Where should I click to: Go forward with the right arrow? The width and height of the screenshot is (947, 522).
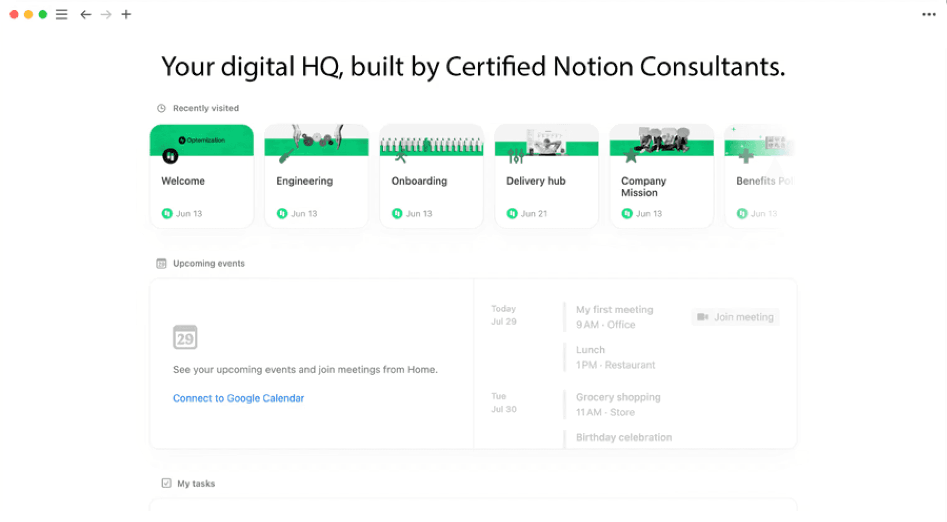pos(106,15)
